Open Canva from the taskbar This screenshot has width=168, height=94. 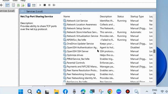tap(119, 91)
